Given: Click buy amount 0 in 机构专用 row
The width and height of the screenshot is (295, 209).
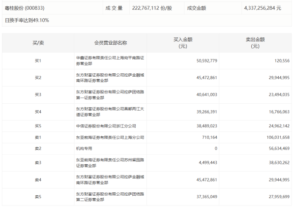Looking at the screenshot, I should (x=216, y=149).
